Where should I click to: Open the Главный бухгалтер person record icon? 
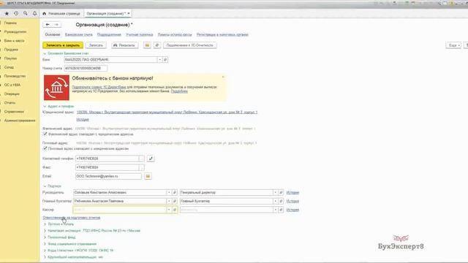click(x=175, y=202)
